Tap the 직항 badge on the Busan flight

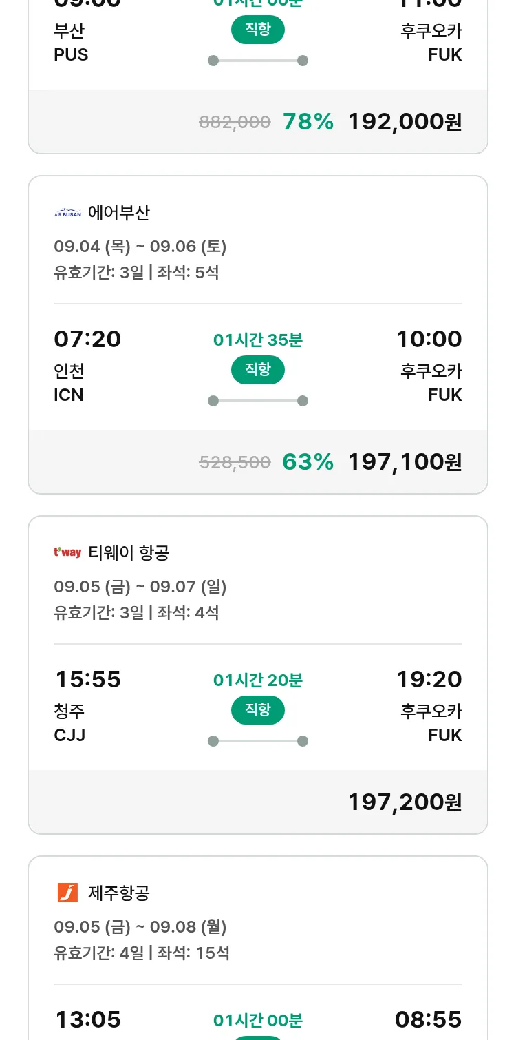click(257, 30)
